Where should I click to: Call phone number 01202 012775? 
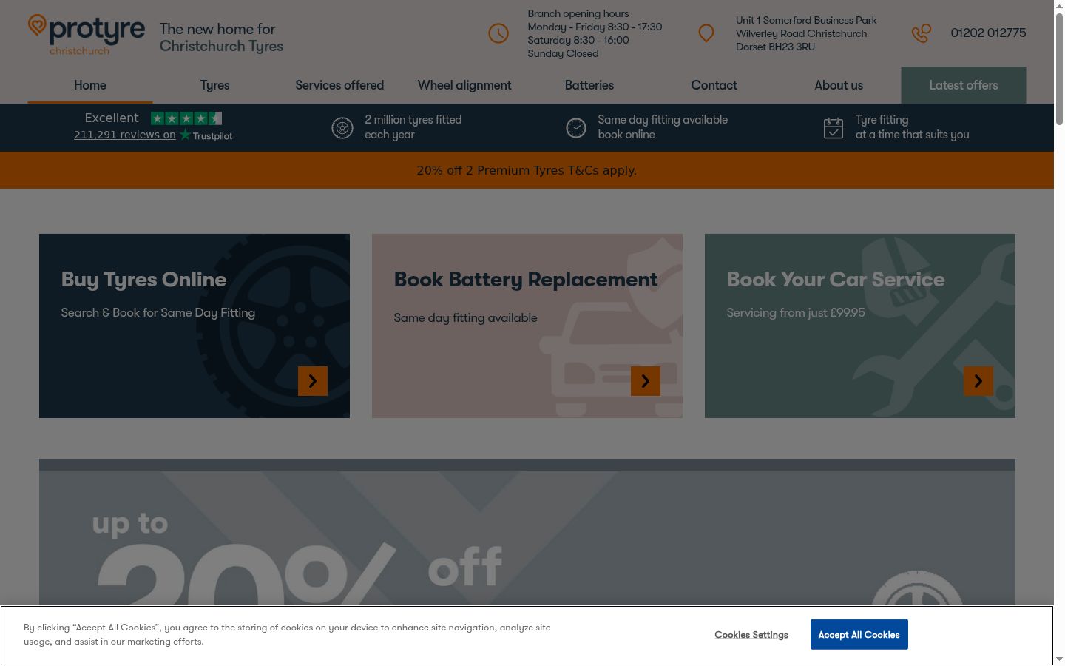click(x=988, y=33)
